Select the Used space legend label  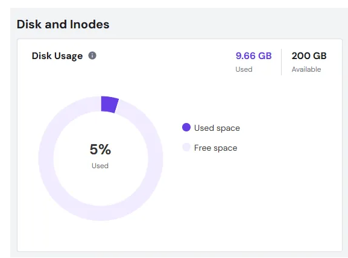pyautogui.click(x=217, y=128)
